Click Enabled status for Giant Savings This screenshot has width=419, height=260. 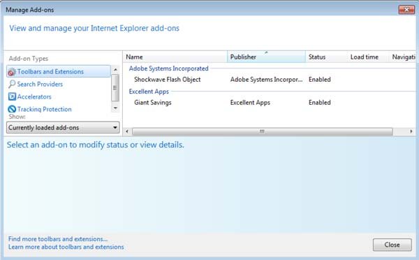point(320,103)
